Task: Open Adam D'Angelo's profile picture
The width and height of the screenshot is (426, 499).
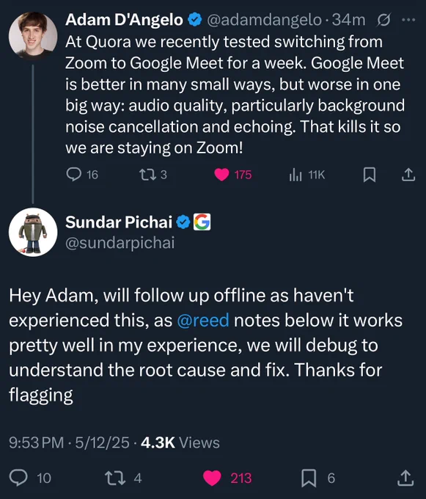Action: pos(33,36)
